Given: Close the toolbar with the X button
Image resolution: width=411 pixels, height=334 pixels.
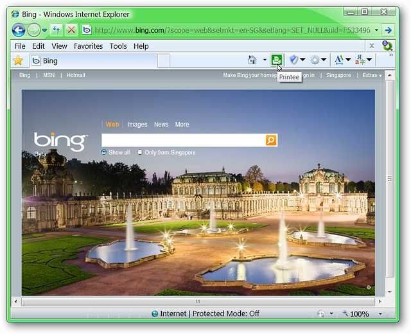Looking at the screenshot, I should click(x=372, y=46).
